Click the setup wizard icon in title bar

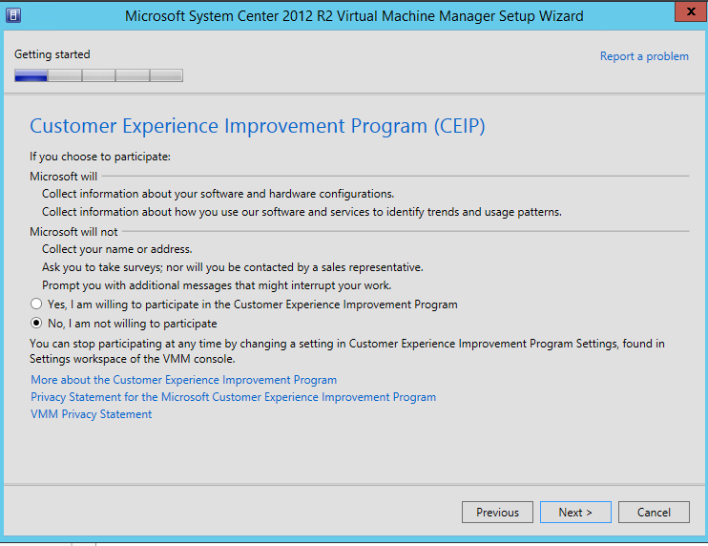coord(14,15)
